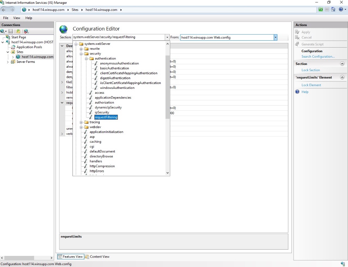Click the address bar globe icon
The image size is (348, 267).
(24, 10)
